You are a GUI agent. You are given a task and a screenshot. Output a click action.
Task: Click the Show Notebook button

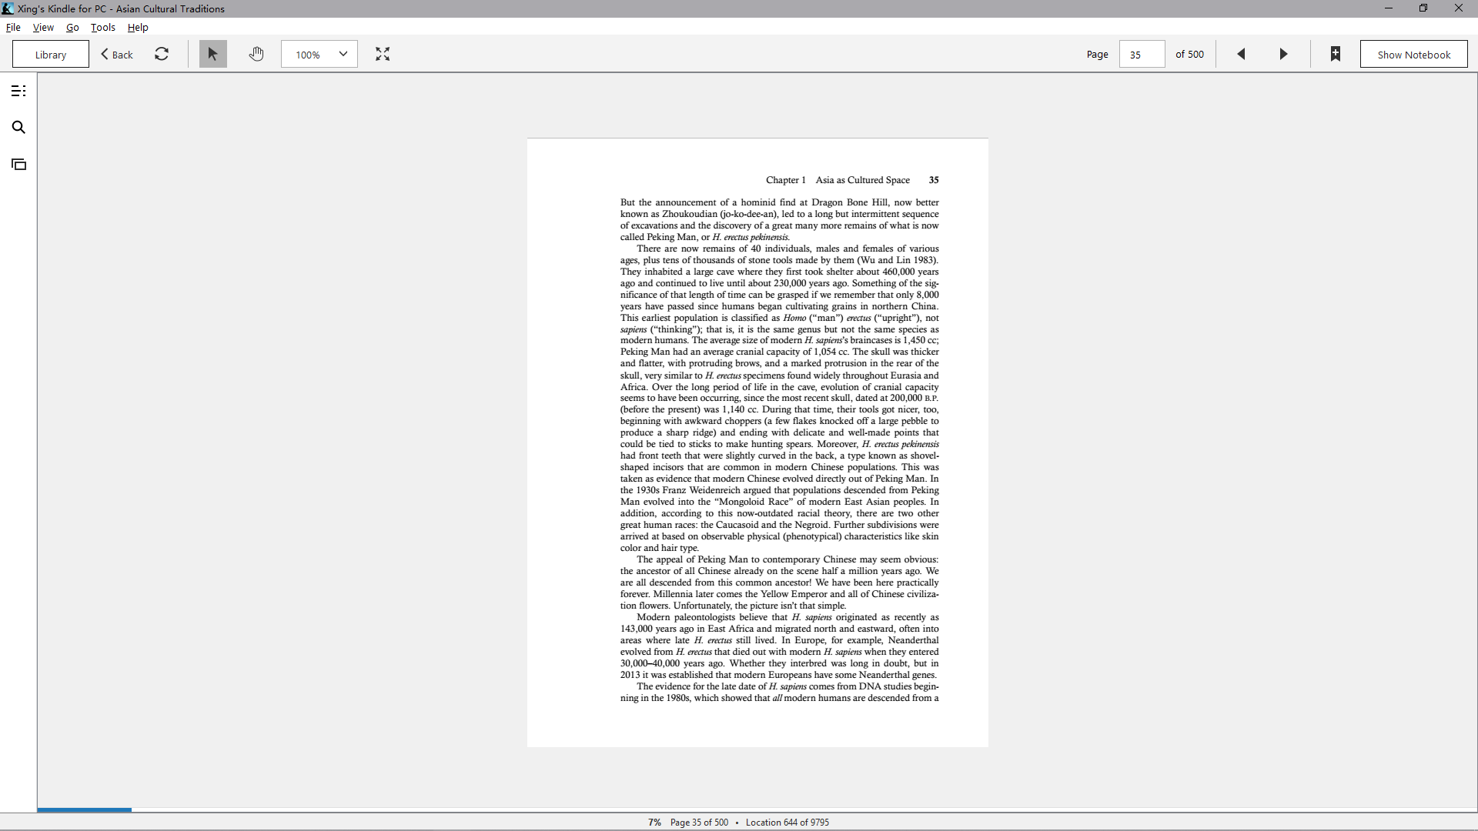1414,54
